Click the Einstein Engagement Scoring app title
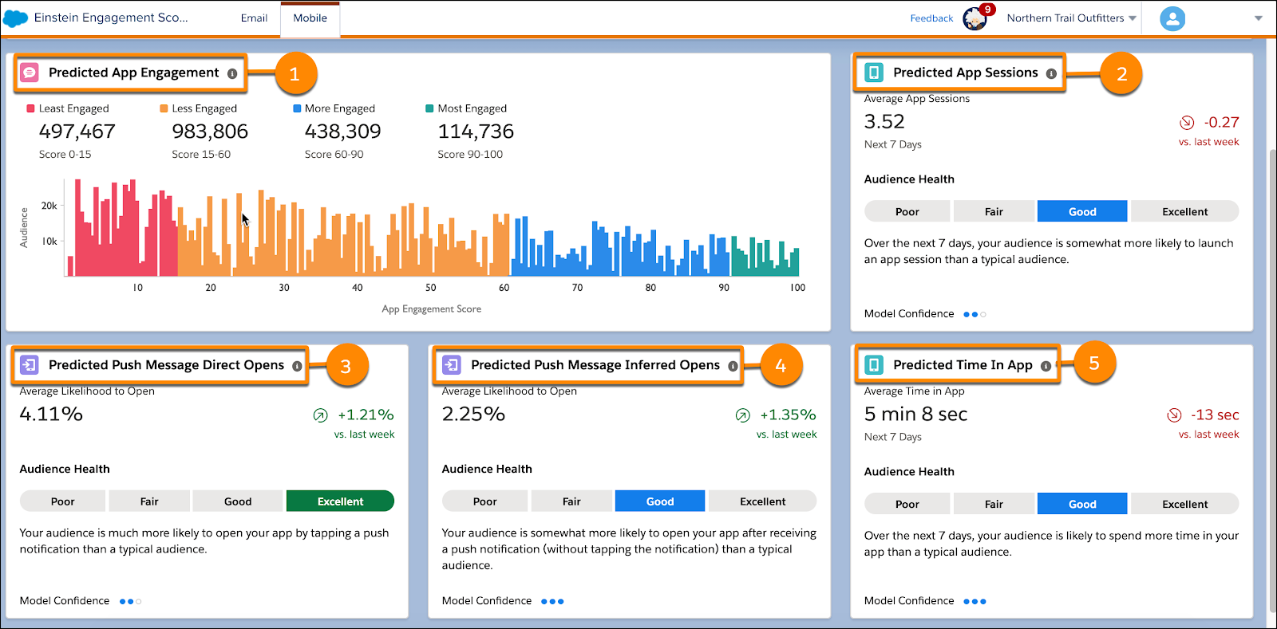The image size is (1277, 629). (x=111, y=18)
